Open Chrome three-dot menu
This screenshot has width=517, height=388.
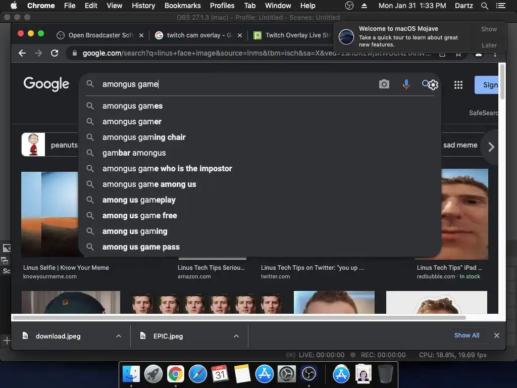coord(495,54)
